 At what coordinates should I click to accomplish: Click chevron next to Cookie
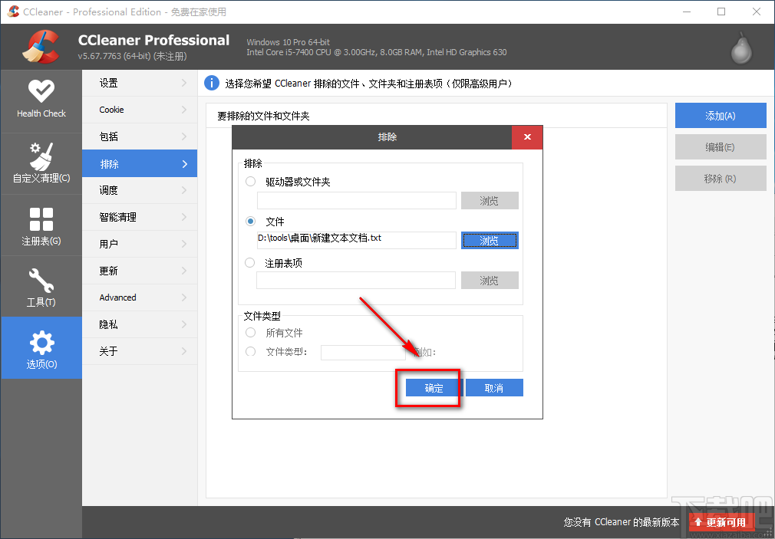click(184, 110)
